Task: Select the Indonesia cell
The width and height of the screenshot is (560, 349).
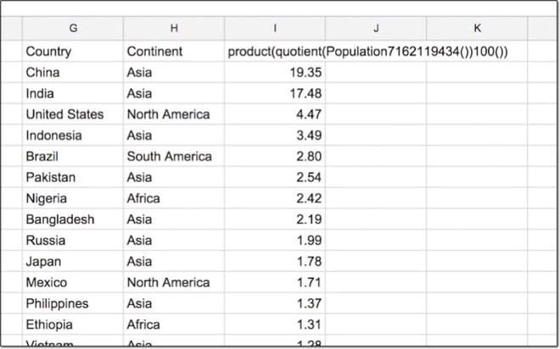Action: (x=73, y=136)
